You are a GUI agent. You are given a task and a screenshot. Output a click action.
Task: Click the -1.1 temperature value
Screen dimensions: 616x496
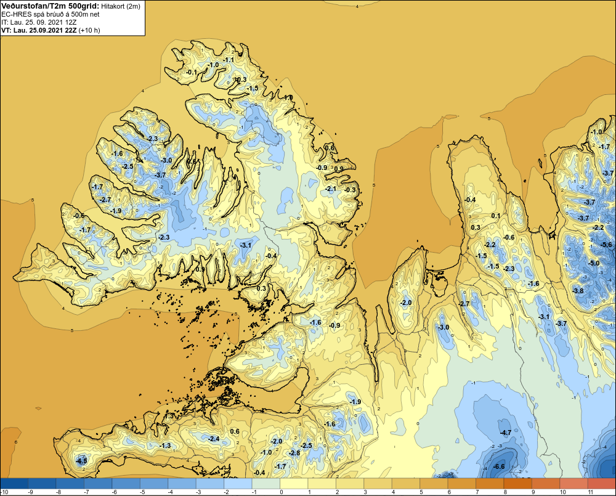229,60
